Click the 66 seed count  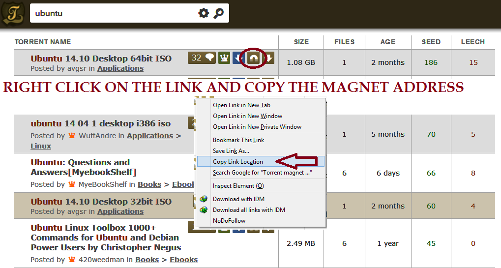tap(431, 173)
